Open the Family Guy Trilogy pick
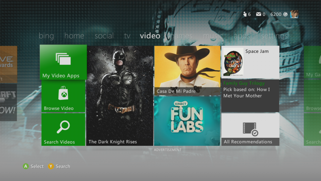Viewport: 321px width, 181px height. tap(250, 96)
